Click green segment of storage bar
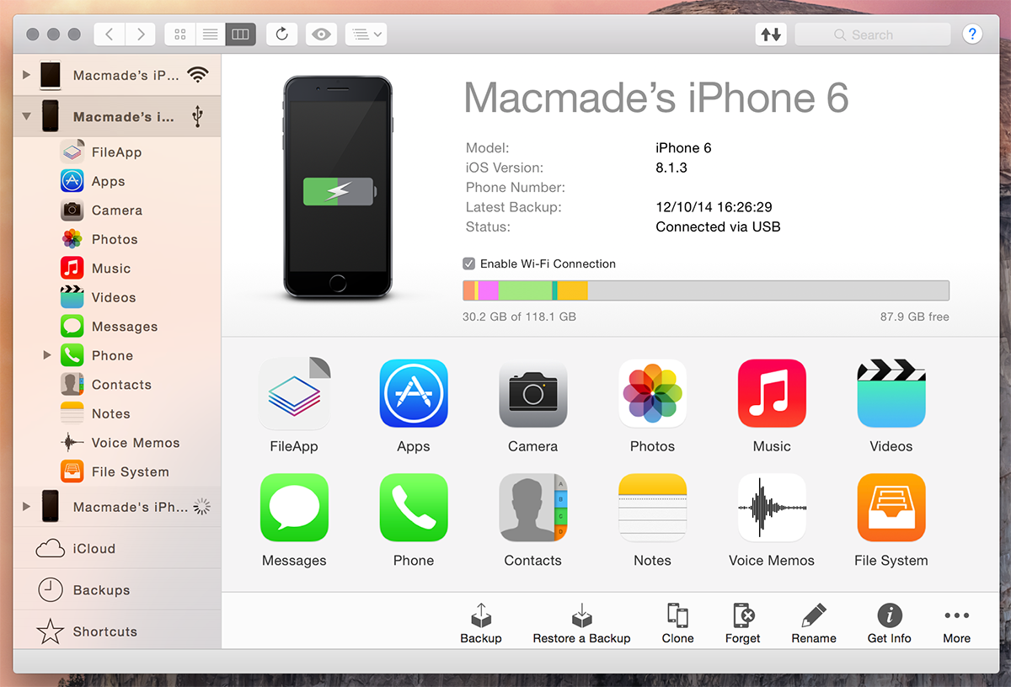Image resolution: width=1011 pixels, height=687 pixels. [525, 290]
